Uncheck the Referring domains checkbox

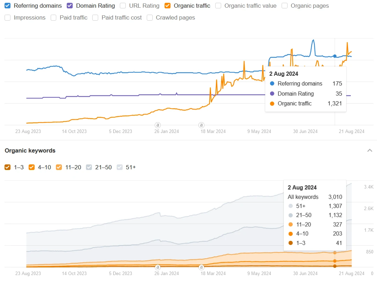pos(8,6)
